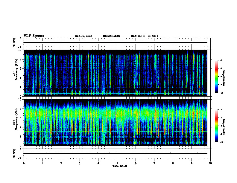Click the 2 kHz tick on ch.1 axis
The image size is (237, 183).
(21, 87)
